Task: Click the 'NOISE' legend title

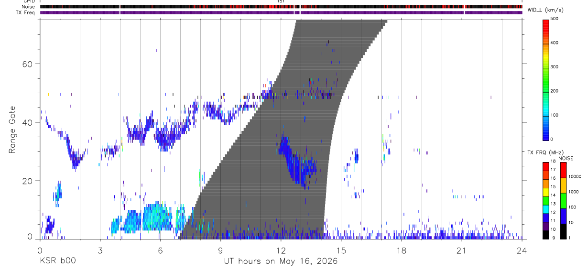Action: coord(565,158)
